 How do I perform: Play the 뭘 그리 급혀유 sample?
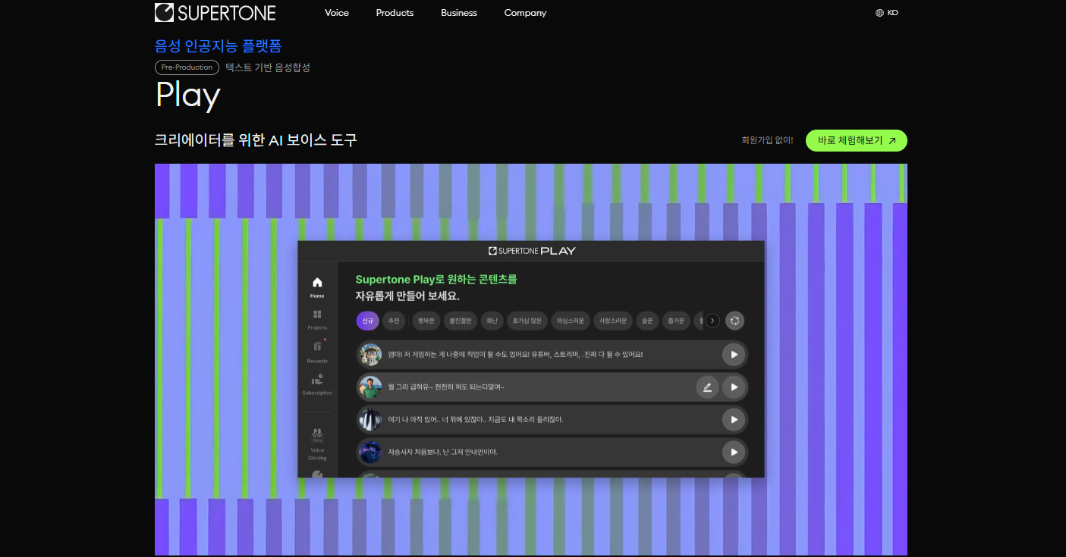[734, 387]
